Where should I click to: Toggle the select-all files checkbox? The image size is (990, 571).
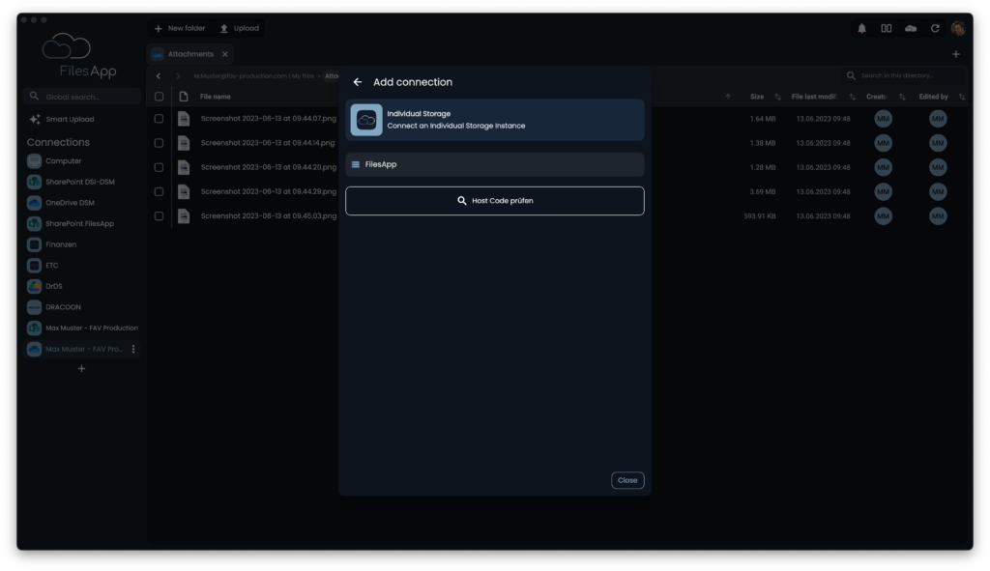click(160, 97)
